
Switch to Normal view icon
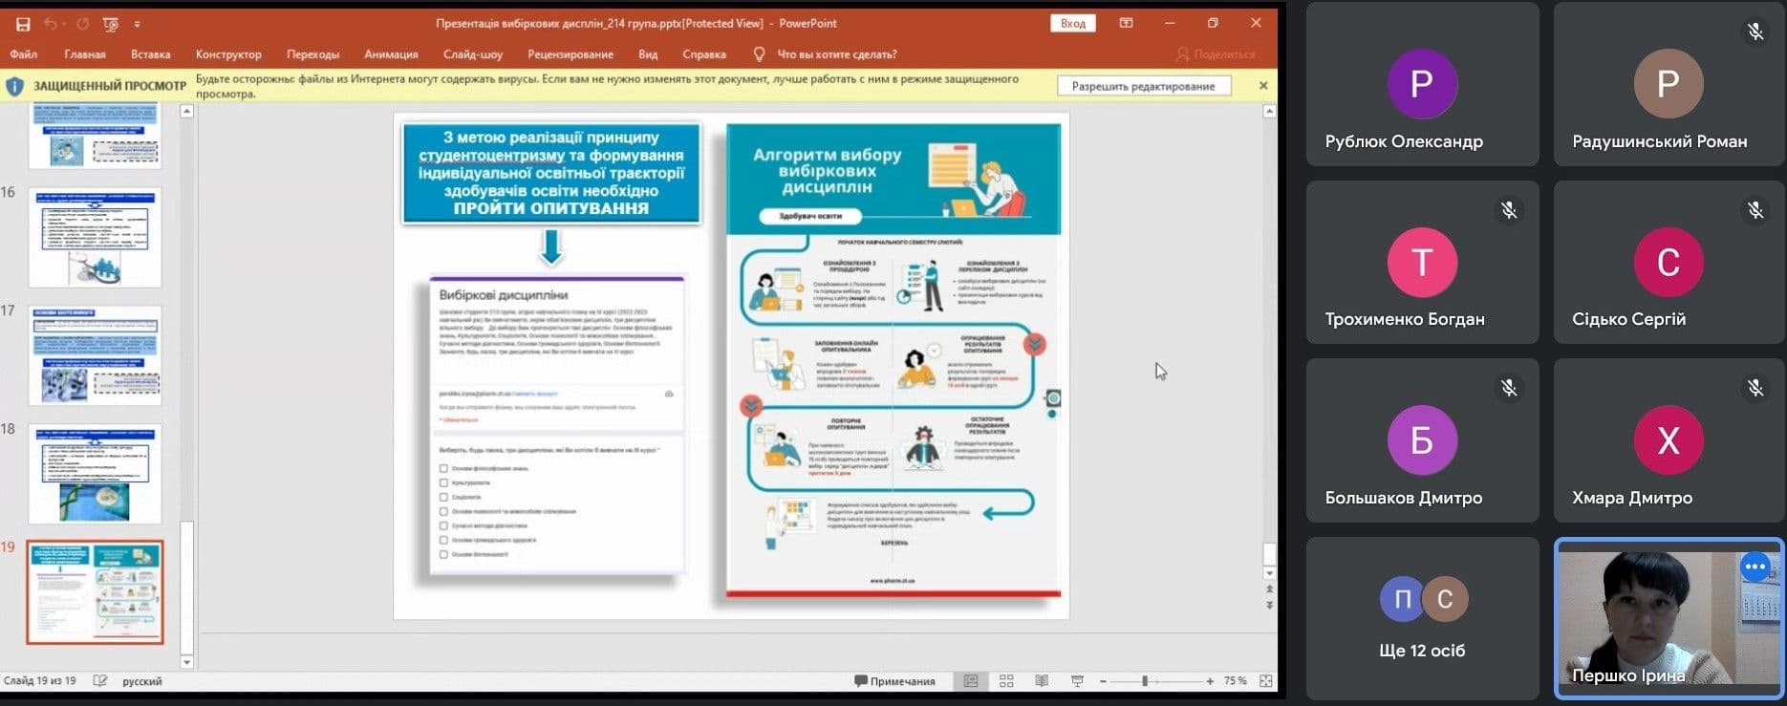pyautogui.click(x=971, y=681)
